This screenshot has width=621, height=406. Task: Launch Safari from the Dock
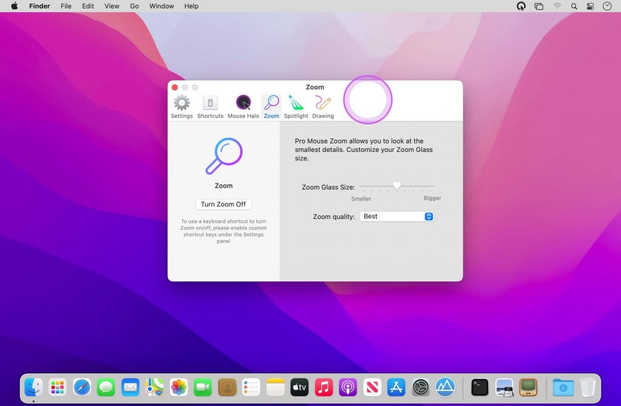coord(82,387)
